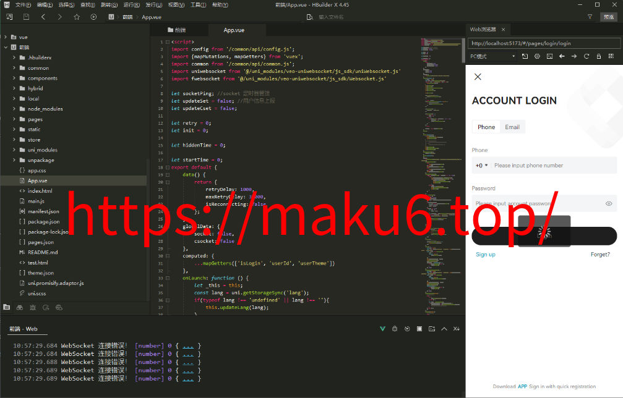The height and width of the screenshot is (398, 623).
Task: Click the phone number input field
Action: click(x=554, y=166)
